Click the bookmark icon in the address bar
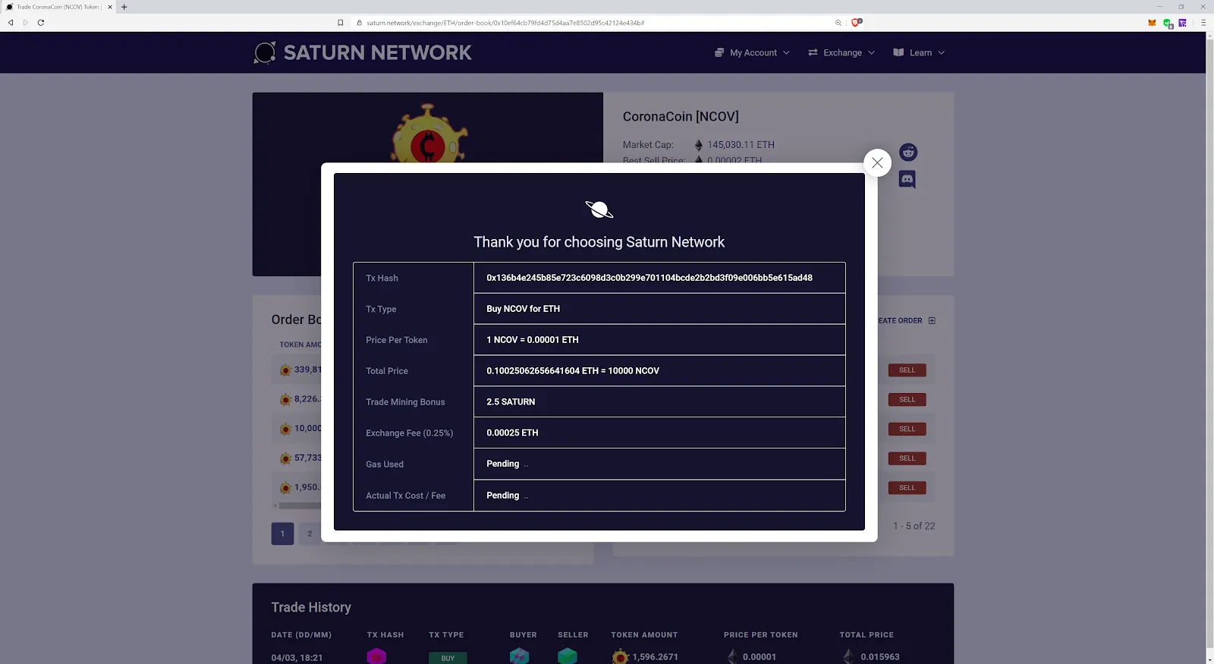 (x=341, y=23)
